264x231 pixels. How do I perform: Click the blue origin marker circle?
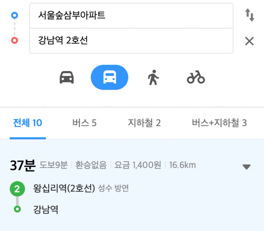15,15
